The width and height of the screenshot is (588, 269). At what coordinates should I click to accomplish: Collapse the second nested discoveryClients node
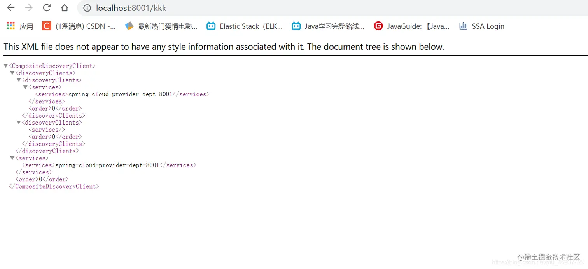19,123
